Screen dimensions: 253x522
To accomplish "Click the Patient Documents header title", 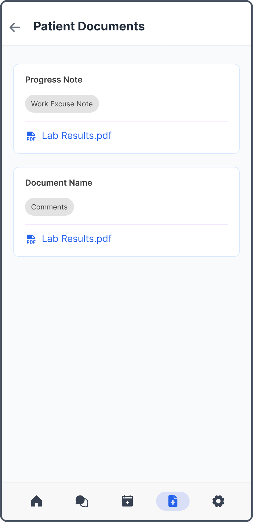I will point(89,26).
